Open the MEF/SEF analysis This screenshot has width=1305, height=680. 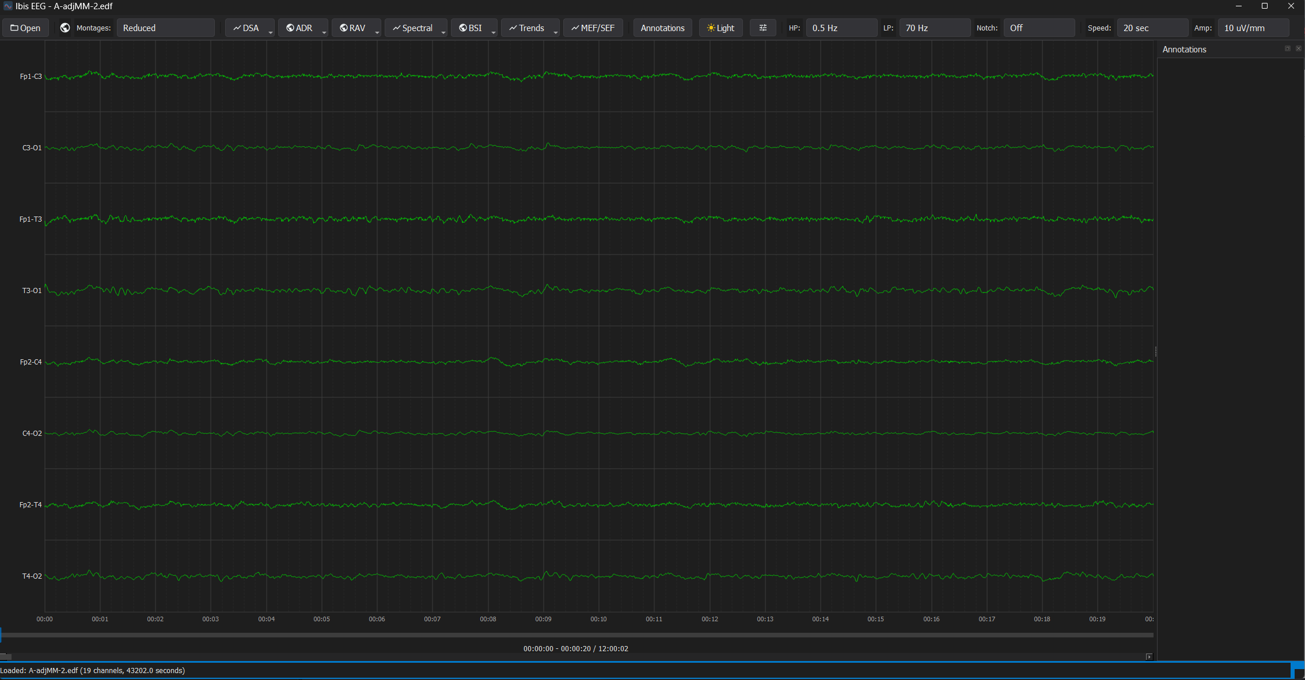(593, 28)
